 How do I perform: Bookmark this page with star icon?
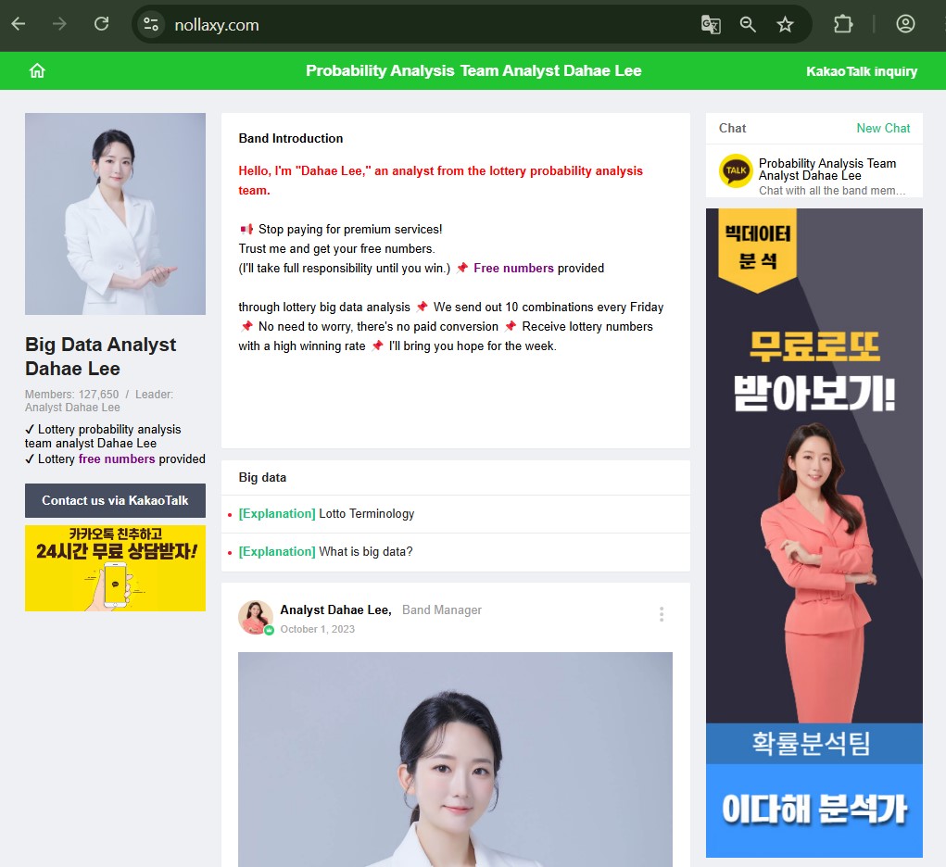785,25
